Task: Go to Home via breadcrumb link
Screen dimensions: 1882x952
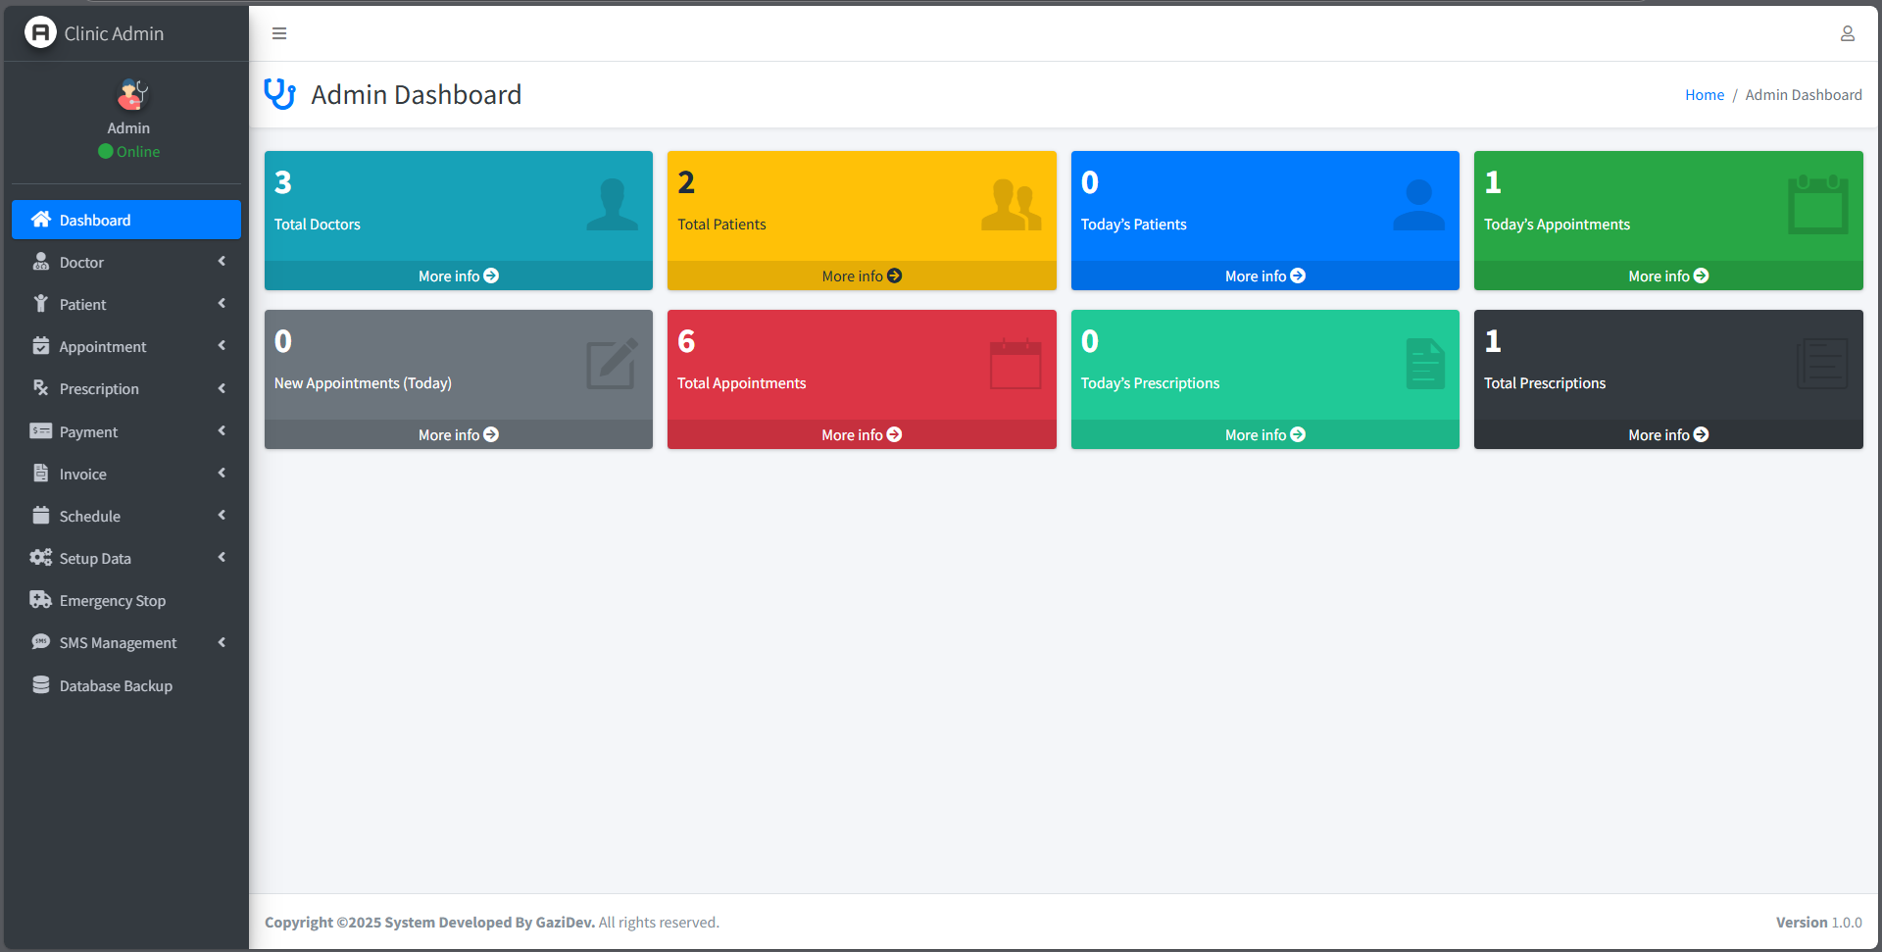Action: [x=1704, y=95]
